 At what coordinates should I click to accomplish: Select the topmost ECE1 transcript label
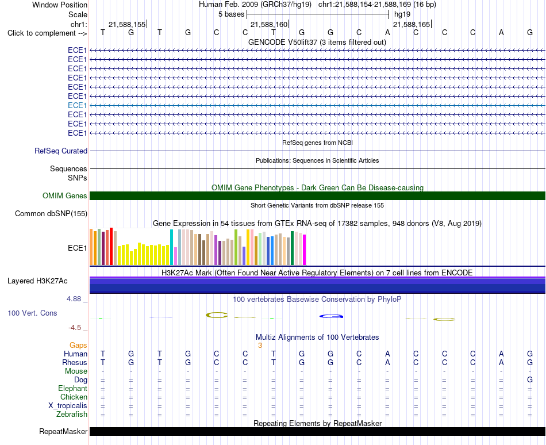78,50
